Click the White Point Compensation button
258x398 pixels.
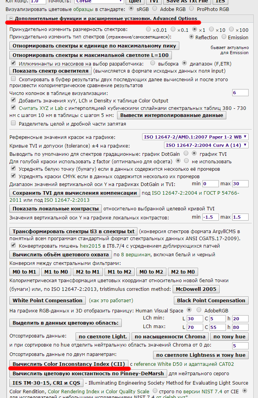click(47, 301)
